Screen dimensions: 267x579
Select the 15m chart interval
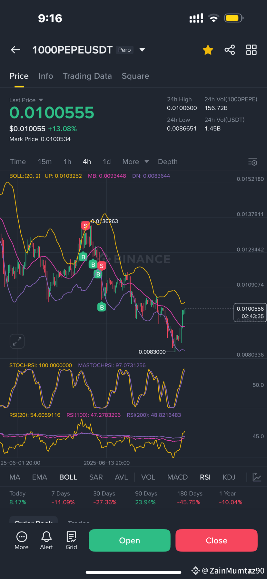point(45,162)
